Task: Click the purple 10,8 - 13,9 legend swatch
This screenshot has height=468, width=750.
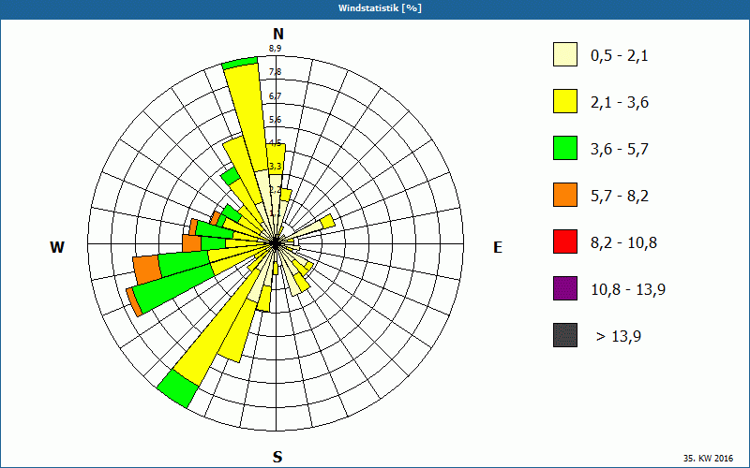Action: pyautogui.click(x=565, y=288)
